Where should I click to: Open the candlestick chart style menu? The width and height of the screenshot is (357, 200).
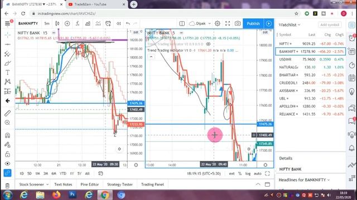(57, 23)
